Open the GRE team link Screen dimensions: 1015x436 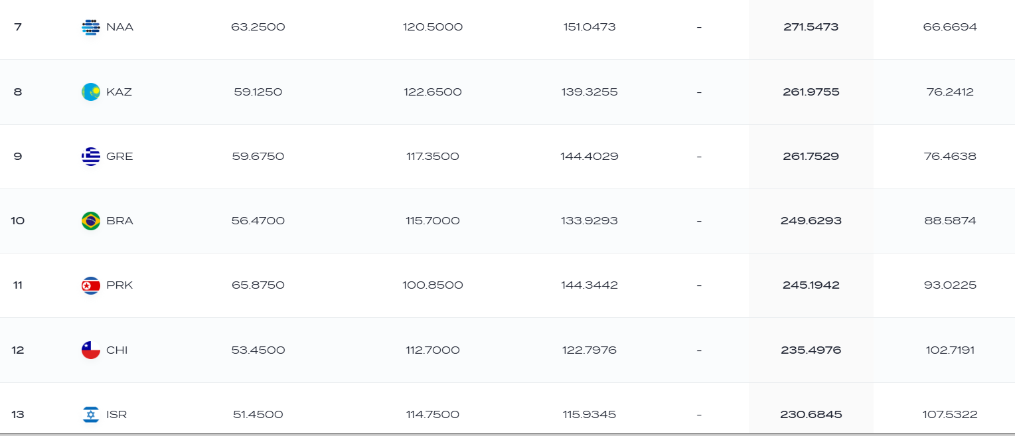tap(119, 157)
